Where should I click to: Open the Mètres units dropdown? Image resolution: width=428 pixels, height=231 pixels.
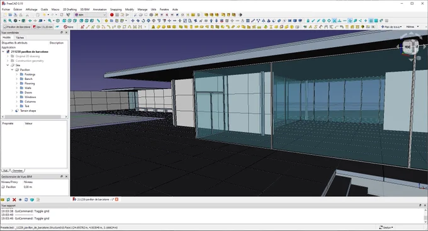(412, 27)
